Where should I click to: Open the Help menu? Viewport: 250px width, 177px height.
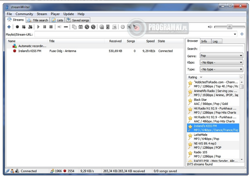pyautogui.click(x=81, y=14)
